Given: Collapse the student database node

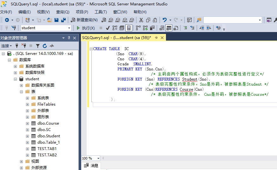Looking at the screenshot, I should pyautogui.click(x=15, y=79).
